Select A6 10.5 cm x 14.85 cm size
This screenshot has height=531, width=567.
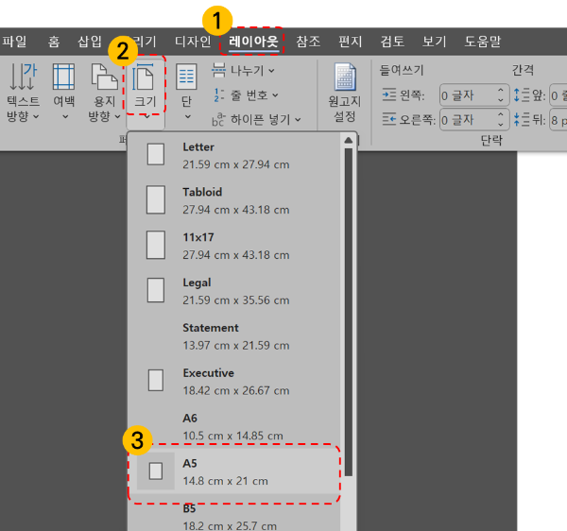234,426
